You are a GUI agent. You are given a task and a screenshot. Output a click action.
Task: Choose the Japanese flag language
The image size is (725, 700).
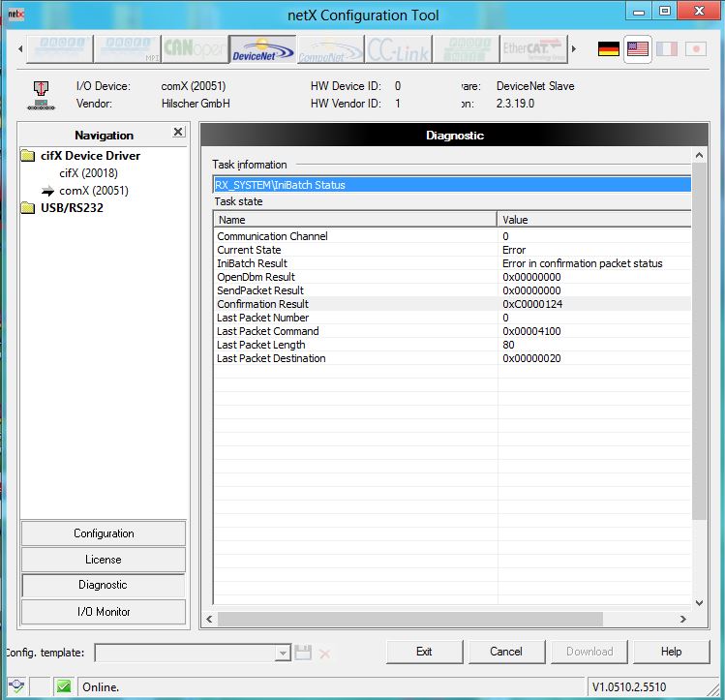pos(694,48)
